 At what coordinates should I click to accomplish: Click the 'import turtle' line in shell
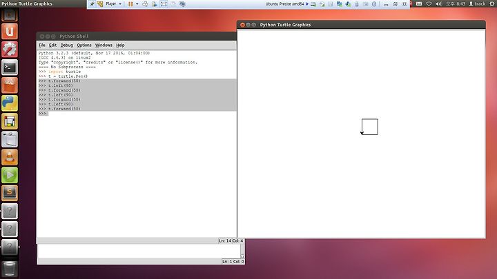59,72
